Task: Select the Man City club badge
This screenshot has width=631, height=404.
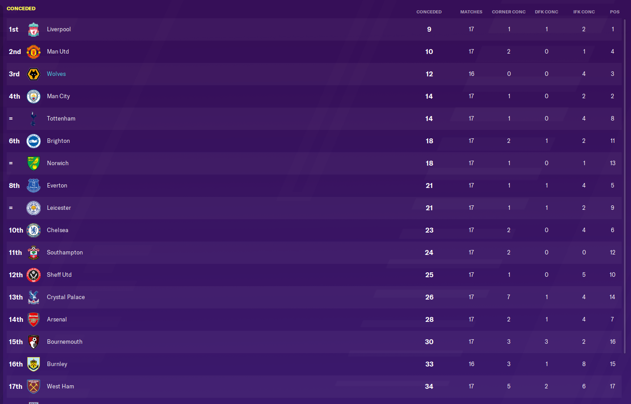Action: pos(34,96)
